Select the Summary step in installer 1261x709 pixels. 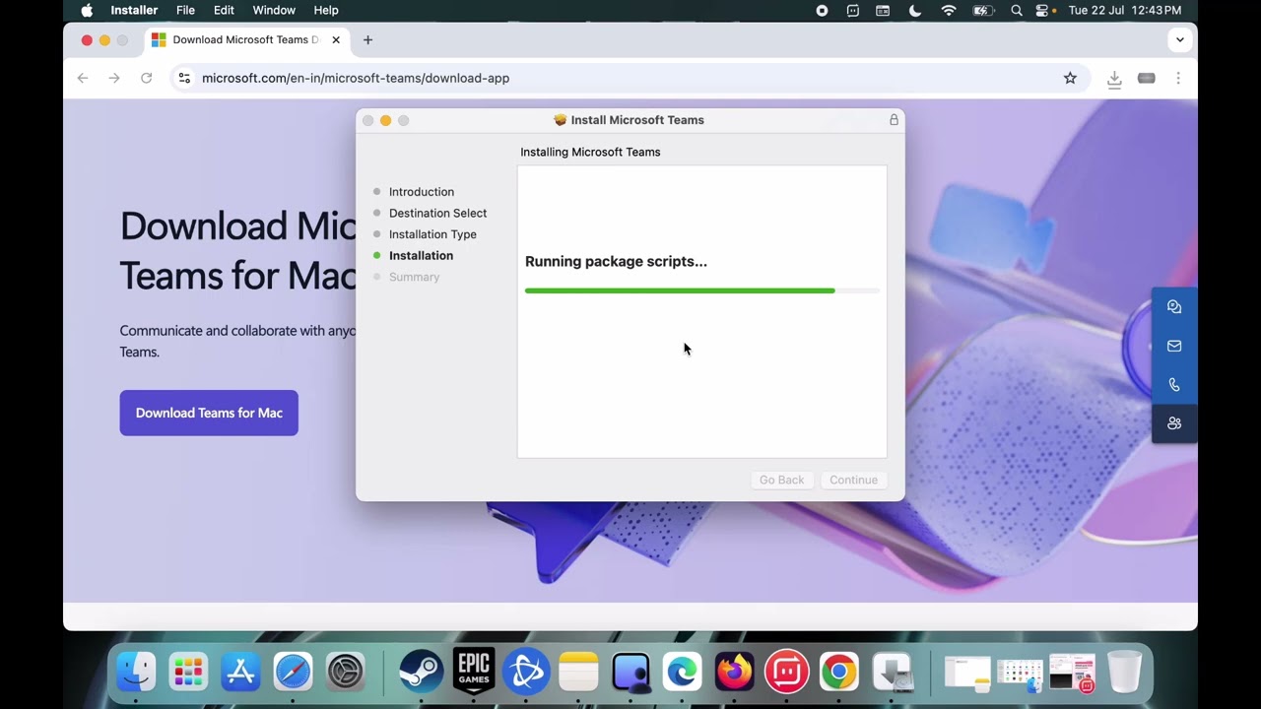414,277
